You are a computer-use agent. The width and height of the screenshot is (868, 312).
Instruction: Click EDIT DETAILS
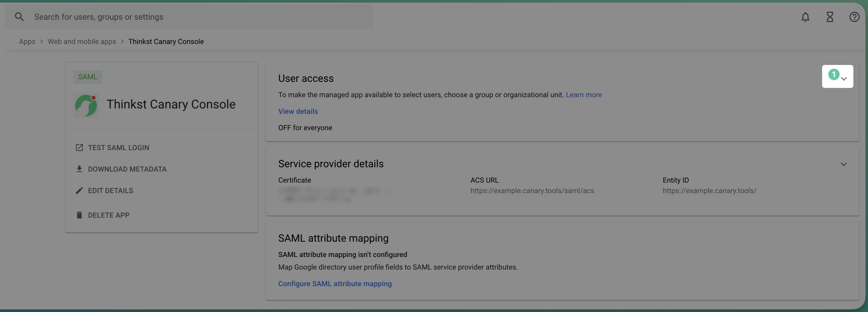[110, 191]
